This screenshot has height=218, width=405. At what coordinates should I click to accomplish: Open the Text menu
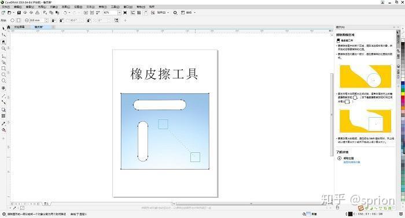pyautogui.click(x=90, y=7)
